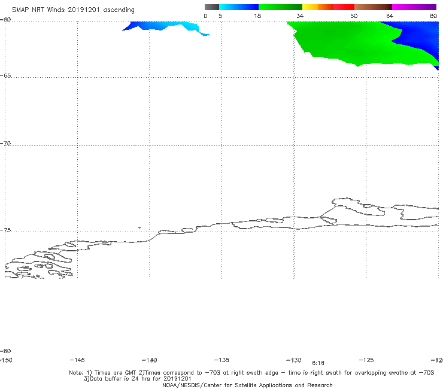
Task: Click the swath time label '6:16'
Action: tap(318, 363)
